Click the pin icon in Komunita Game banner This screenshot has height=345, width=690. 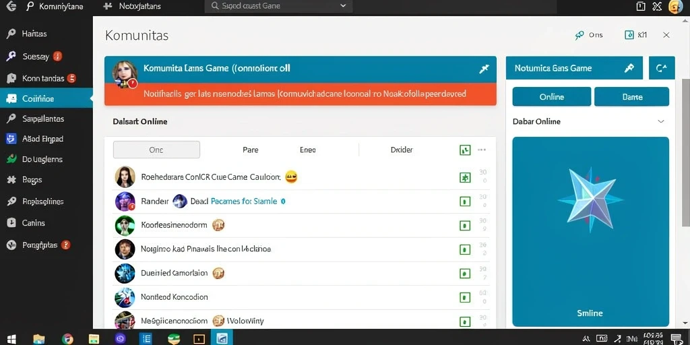[x=484, y=69]
